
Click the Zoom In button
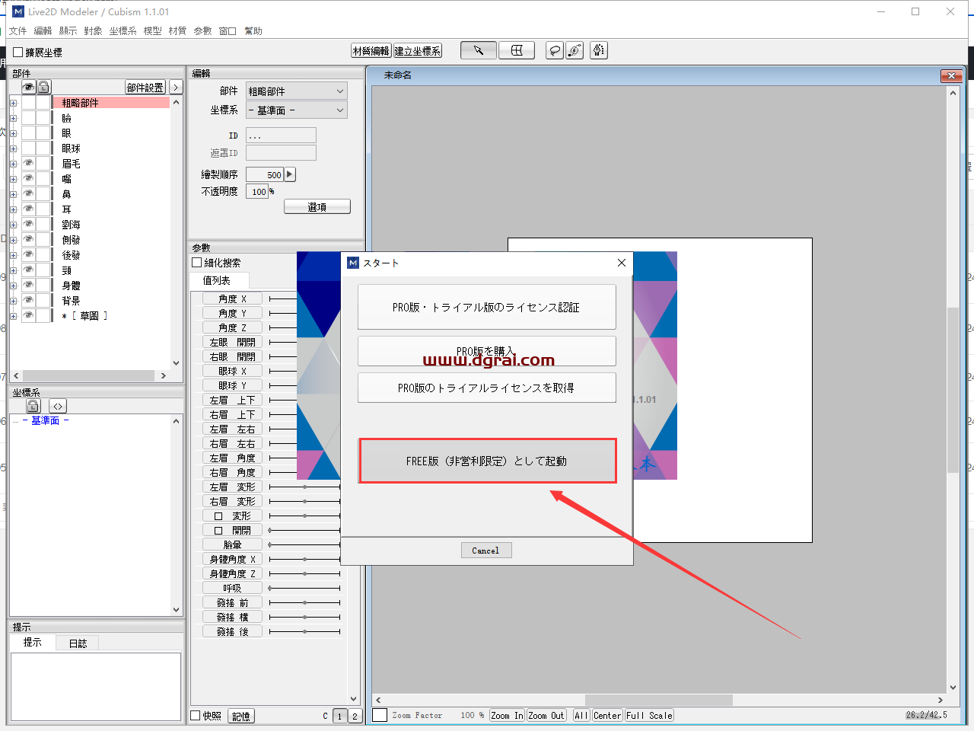[x=507, y=715]
